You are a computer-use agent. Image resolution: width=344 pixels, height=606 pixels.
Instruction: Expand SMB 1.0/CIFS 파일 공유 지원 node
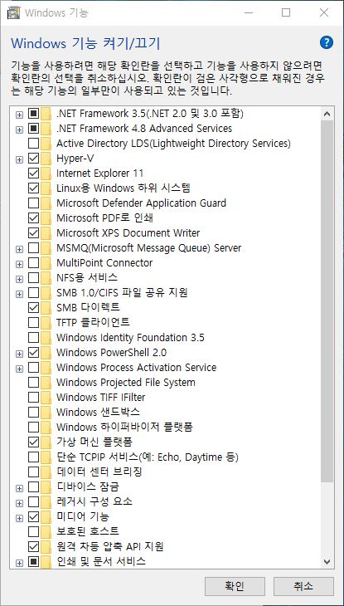coord(19,294)
